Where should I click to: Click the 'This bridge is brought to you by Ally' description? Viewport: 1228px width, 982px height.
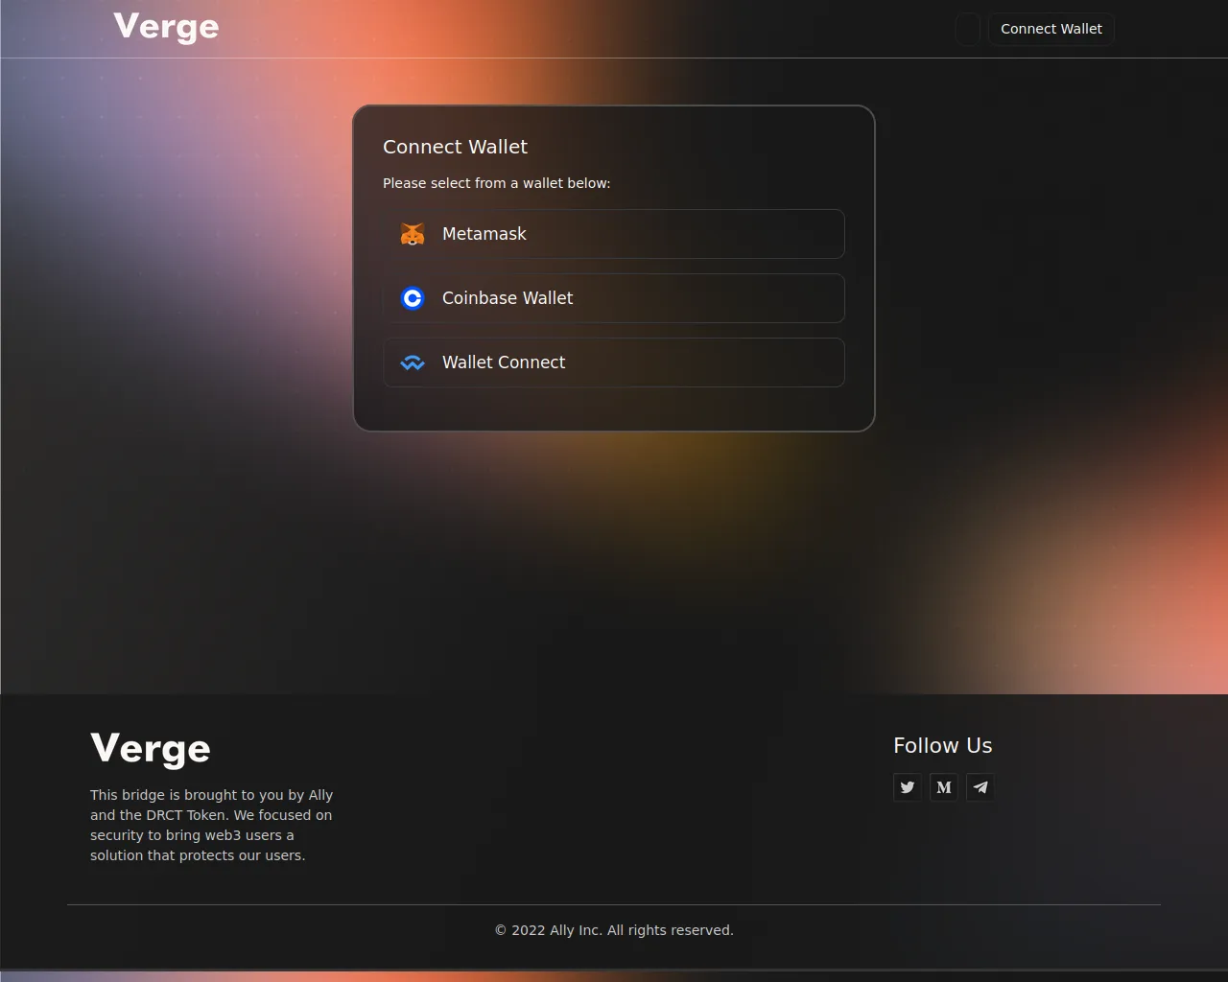[212, 825]
